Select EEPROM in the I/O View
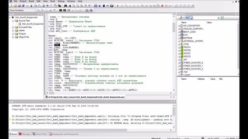248x139 pixels. (188, 38)
